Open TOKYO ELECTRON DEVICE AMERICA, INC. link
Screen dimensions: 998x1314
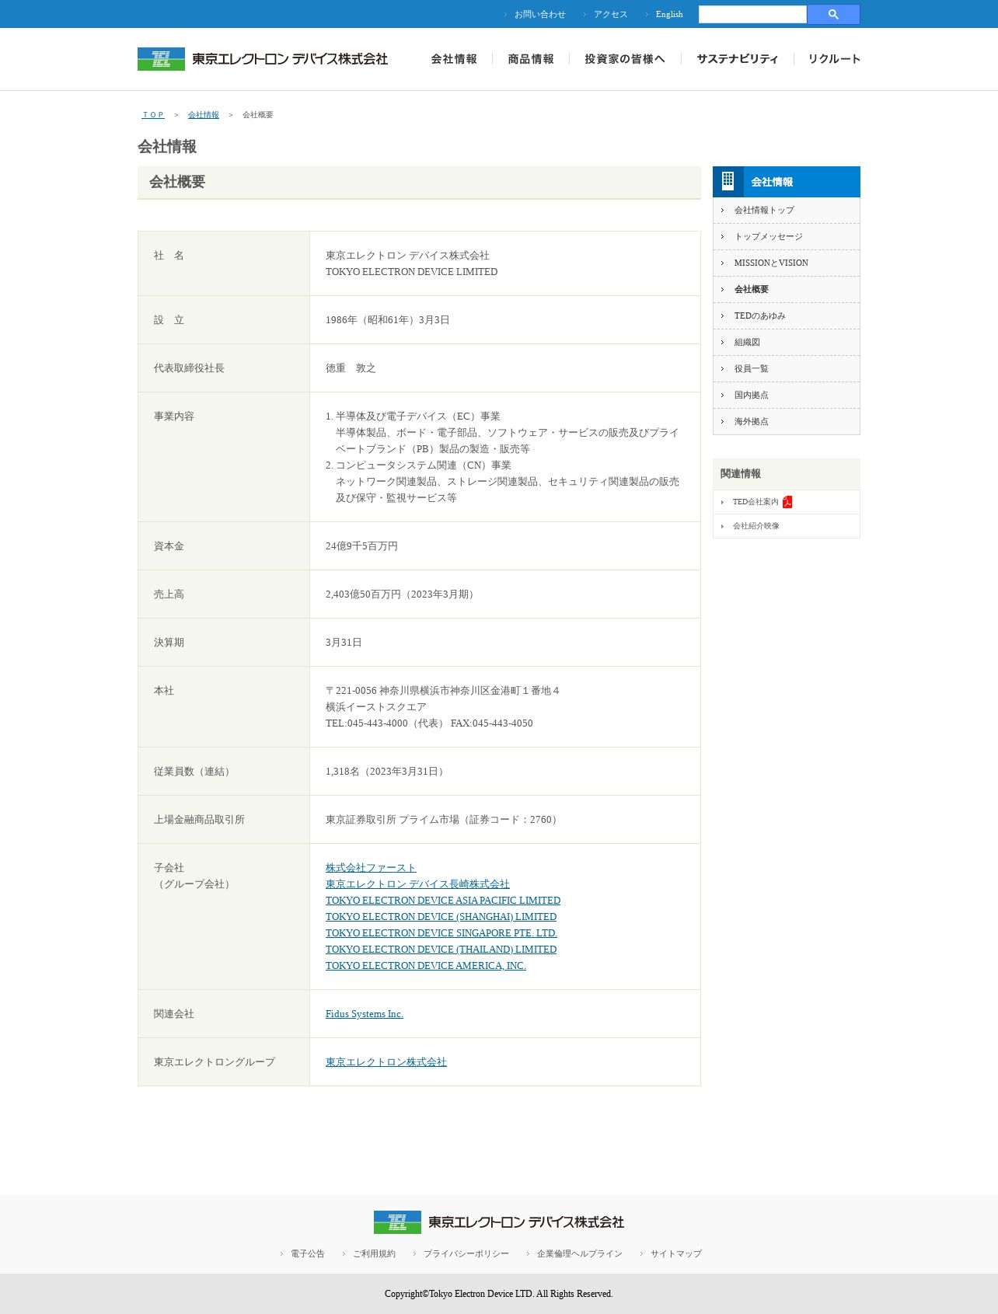[426, 966]
